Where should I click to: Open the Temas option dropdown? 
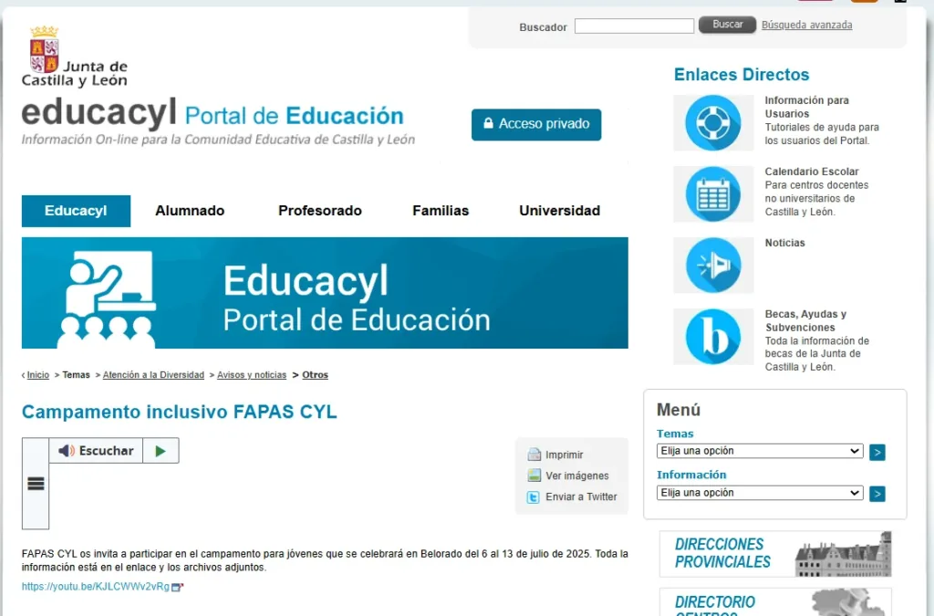tap(759, 450)
